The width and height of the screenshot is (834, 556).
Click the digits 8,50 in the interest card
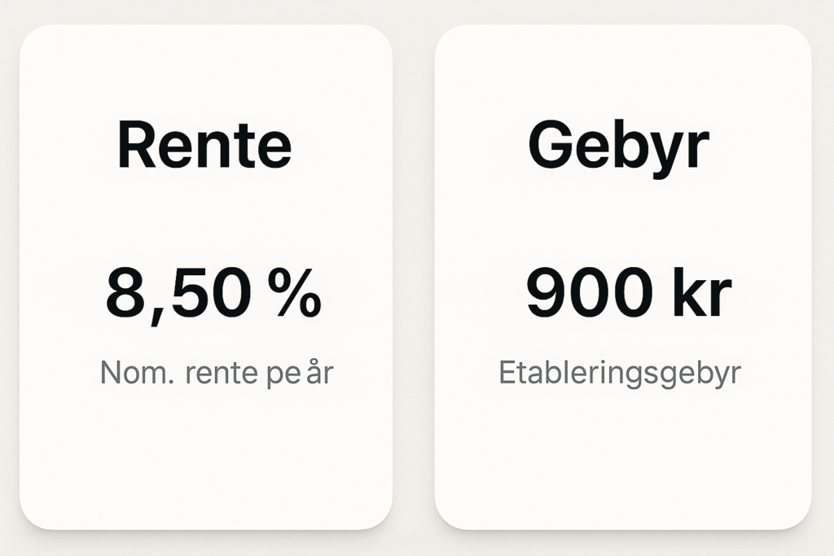(x=178, y=296)
